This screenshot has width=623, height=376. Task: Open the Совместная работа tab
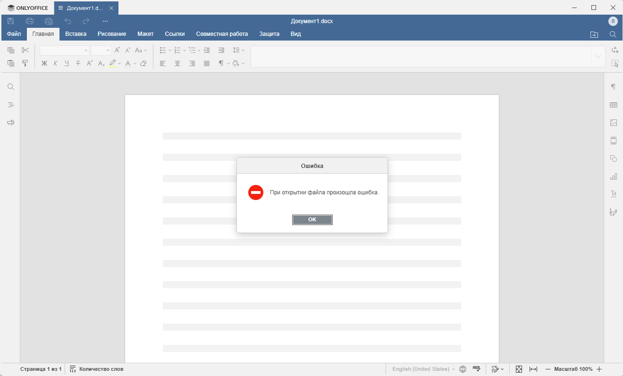pos(222,34)
